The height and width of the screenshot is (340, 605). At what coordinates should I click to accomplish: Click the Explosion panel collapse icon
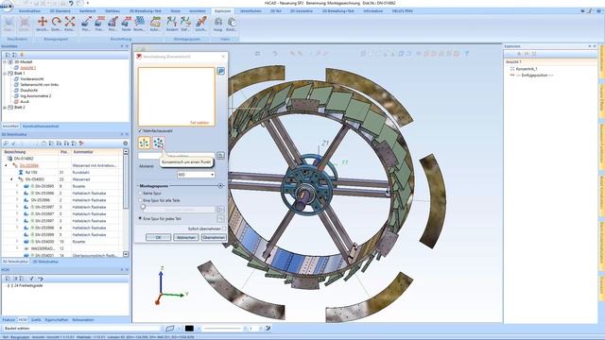[590, 46]
